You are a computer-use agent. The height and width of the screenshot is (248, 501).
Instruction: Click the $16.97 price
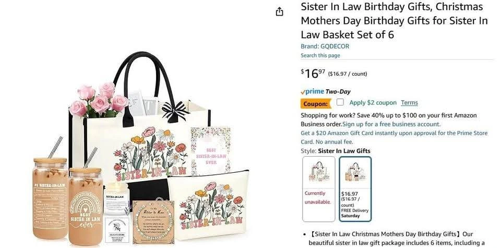(313, 74)
